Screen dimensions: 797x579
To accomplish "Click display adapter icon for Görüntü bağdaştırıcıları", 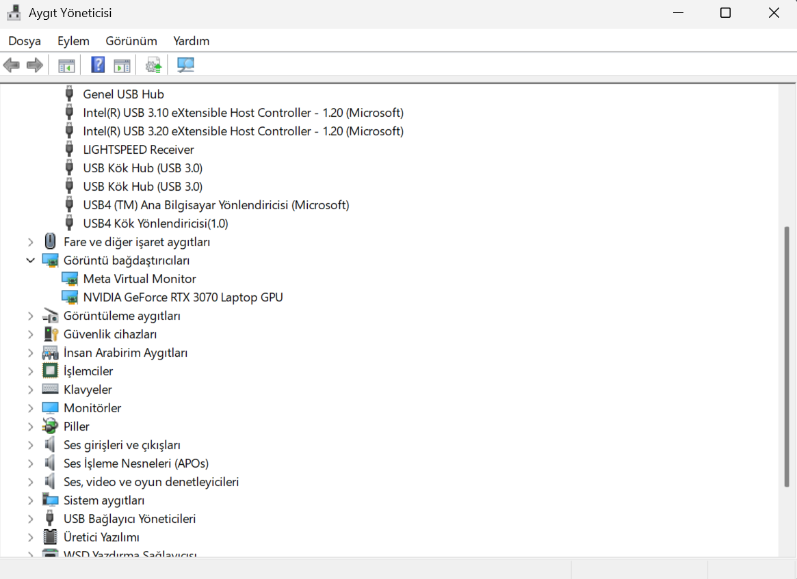I will point(50,260).
